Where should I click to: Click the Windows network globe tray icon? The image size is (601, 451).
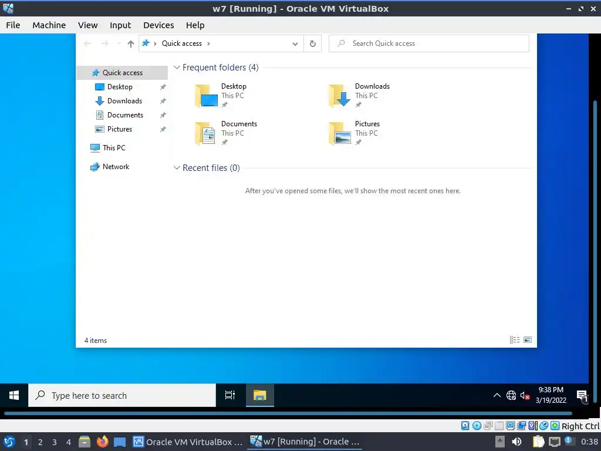point(511,395)
